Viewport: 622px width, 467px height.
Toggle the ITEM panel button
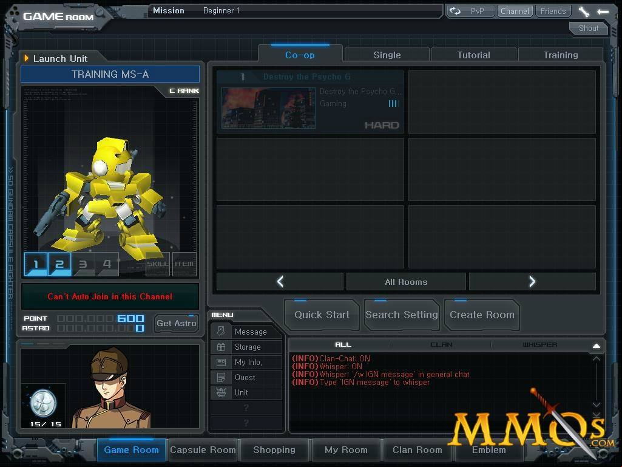pos(184,264)
